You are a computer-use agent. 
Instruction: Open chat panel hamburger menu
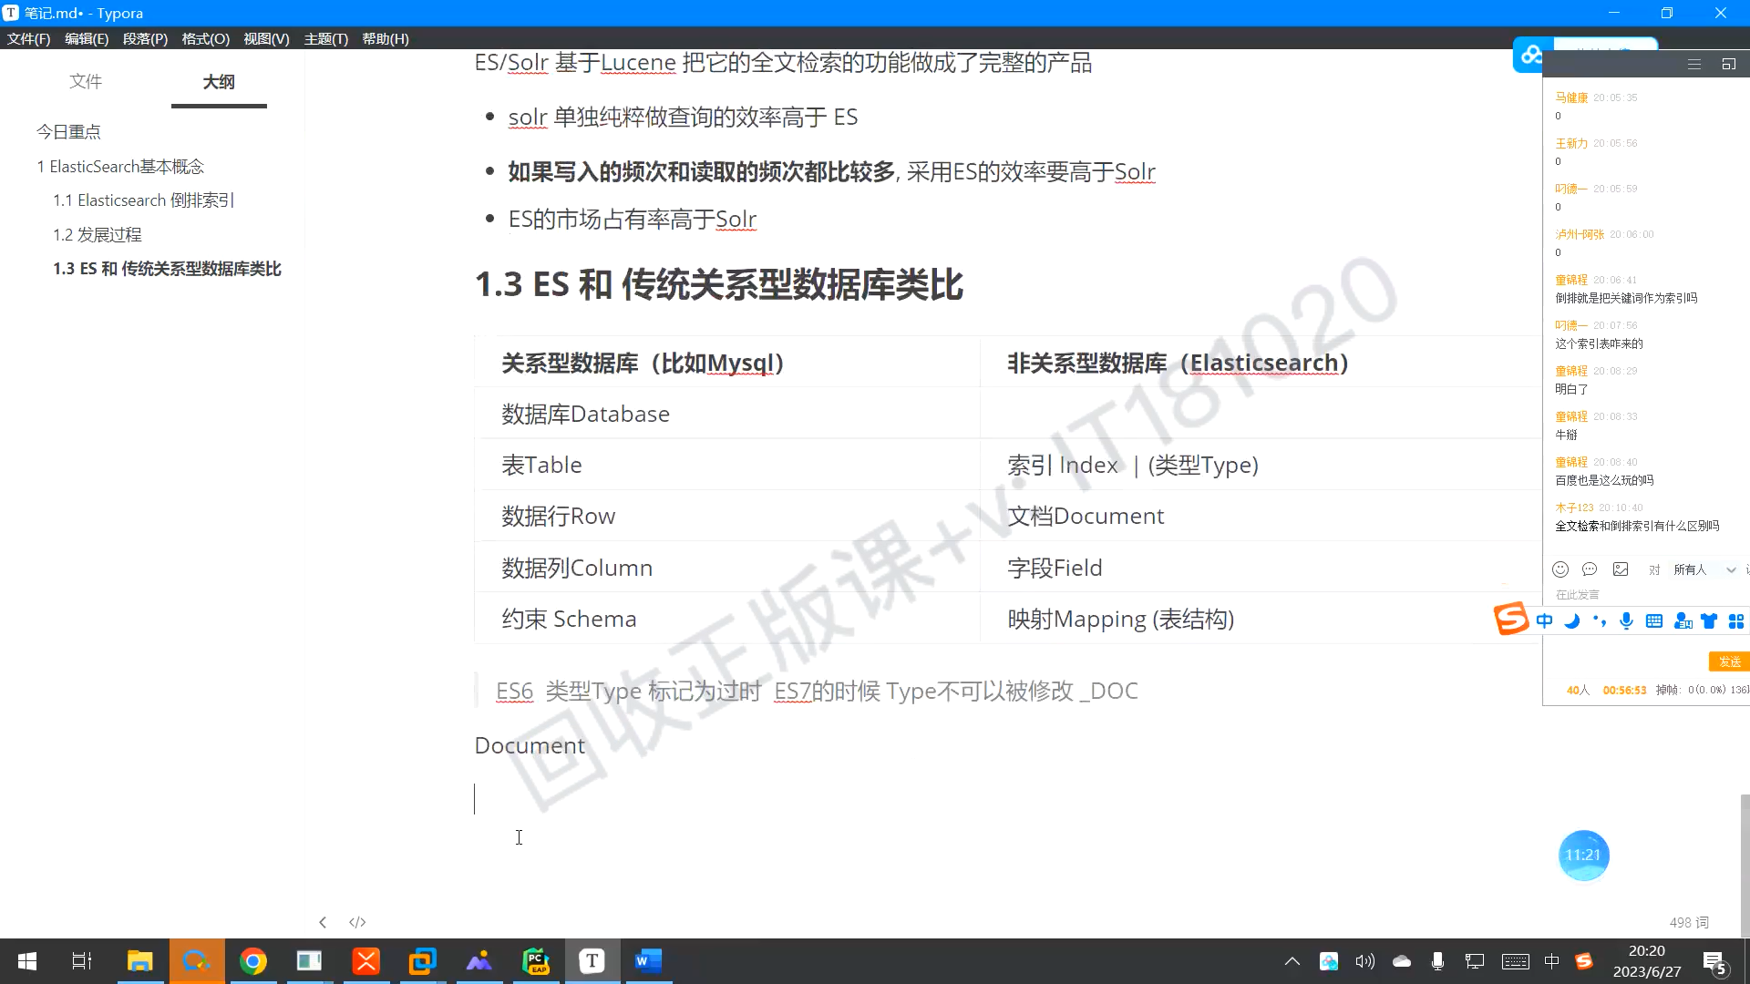coord(1694,65)
